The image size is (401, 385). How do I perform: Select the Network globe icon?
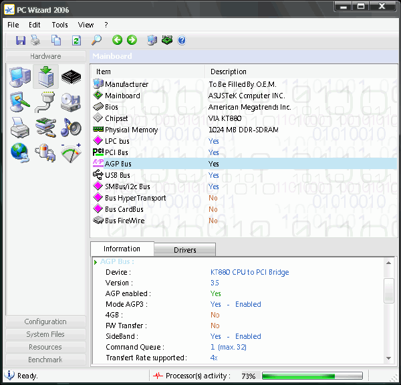(x=20, y=152)
